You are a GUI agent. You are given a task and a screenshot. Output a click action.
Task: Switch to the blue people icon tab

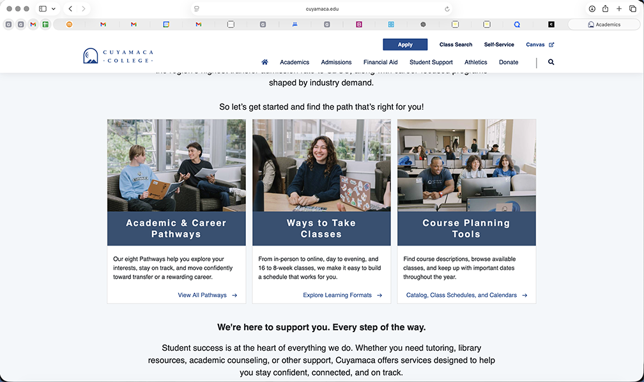point(295,25)
